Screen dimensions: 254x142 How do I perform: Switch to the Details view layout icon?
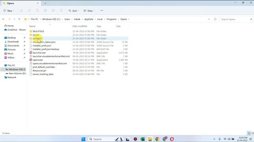pos(249,133)
